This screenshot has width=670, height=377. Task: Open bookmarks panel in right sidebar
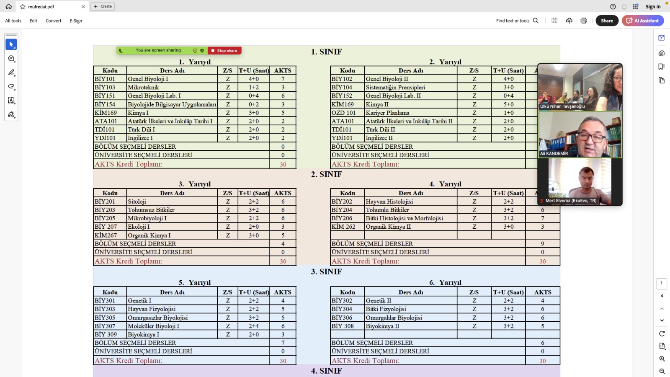click(x=662, y=67)
